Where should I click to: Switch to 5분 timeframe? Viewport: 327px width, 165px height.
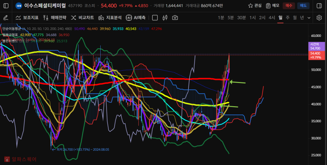click(x=231, y=18)
